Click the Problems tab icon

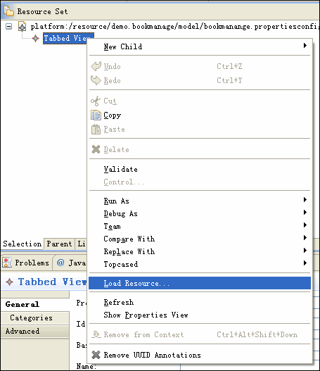(x=7, y=263)
